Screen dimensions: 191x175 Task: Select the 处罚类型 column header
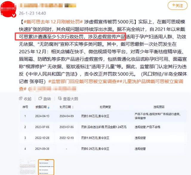pyautogui.click(x=105, y=107)
